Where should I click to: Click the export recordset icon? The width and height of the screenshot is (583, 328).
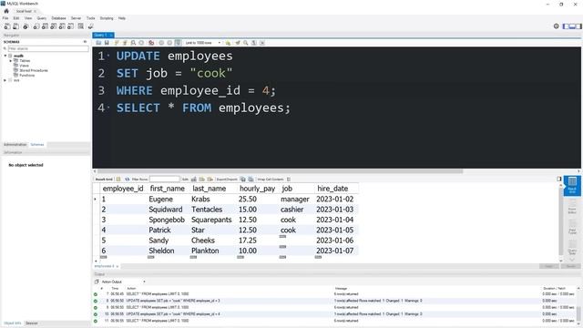[x=242, y=179]
